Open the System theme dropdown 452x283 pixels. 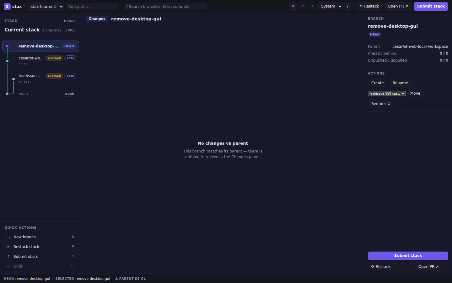[330, 6]
